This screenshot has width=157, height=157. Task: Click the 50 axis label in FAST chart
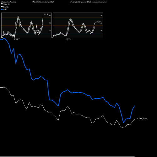[50, 23]
